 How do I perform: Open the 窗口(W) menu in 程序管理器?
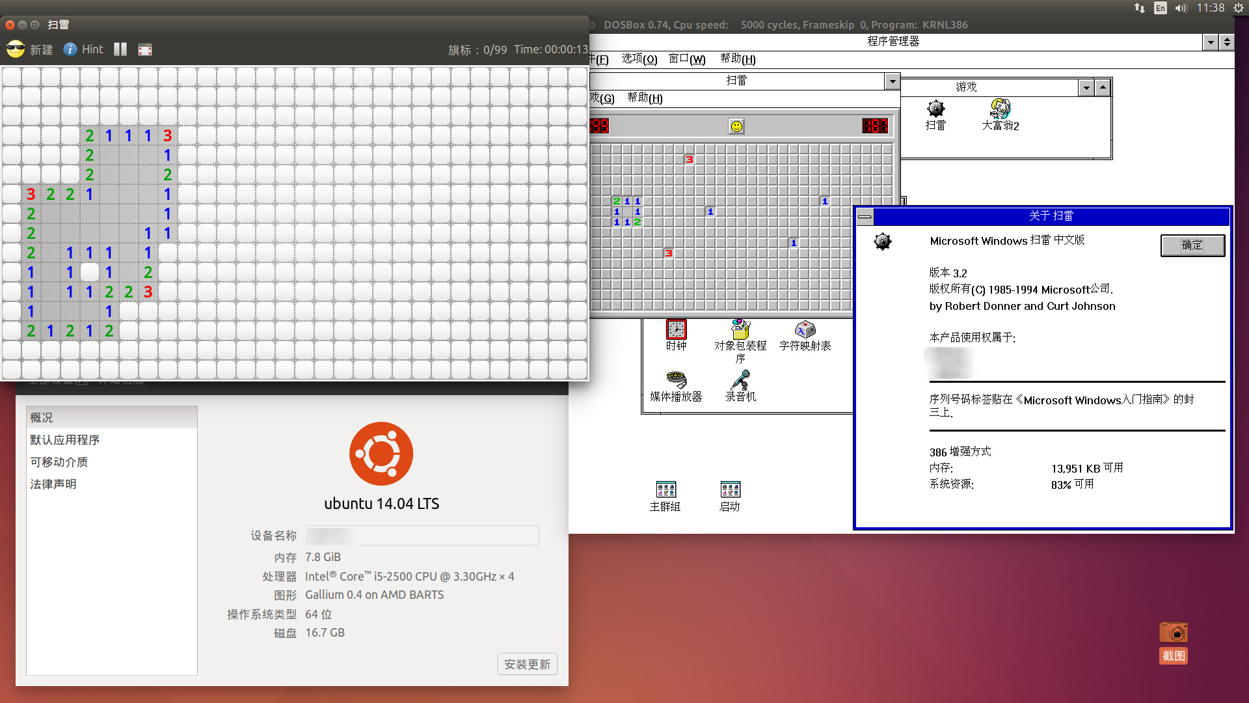tap(687, 59)
